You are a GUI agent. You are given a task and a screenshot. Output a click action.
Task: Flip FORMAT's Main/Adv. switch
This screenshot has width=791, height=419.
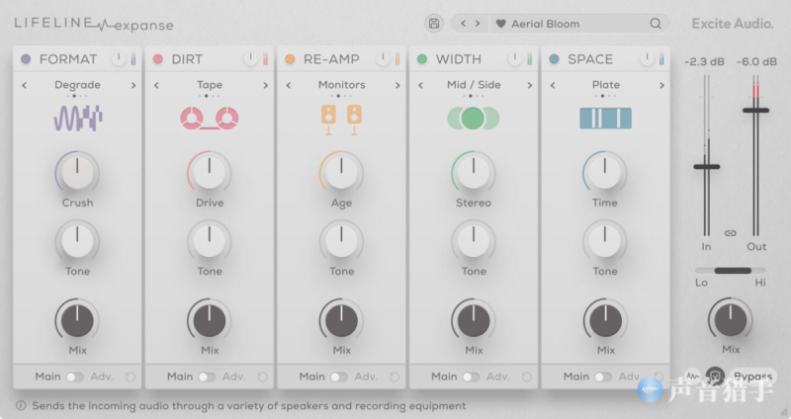coord(75,377)
